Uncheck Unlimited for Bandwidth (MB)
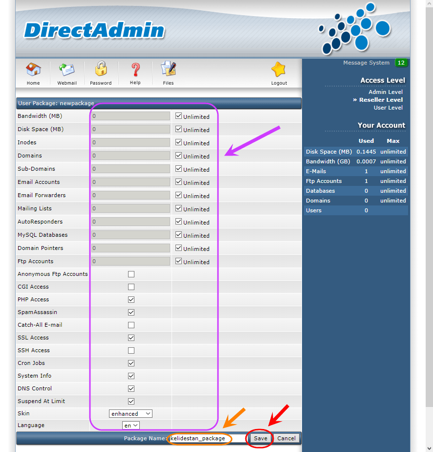Screen dimensions: 433x452 [x=178, y=116]
